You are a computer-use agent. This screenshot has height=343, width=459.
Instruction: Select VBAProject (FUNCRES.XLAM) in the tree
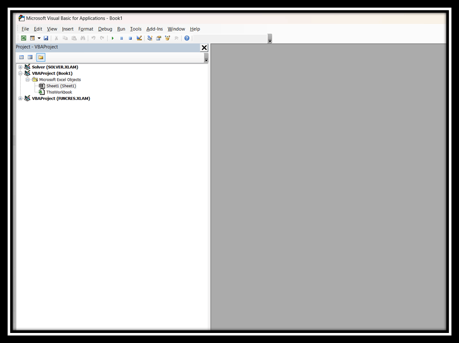61,99
